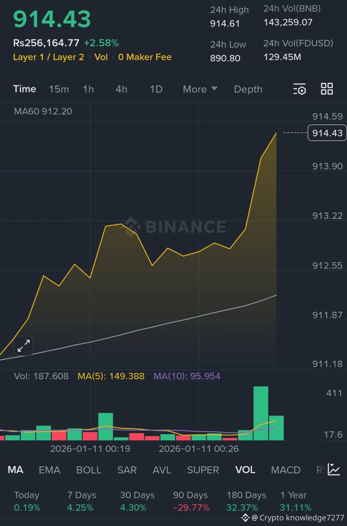Switch to 15m interval
Image resolution: width=347 pixels, height=526 pixels.
(x=59, y=89)
